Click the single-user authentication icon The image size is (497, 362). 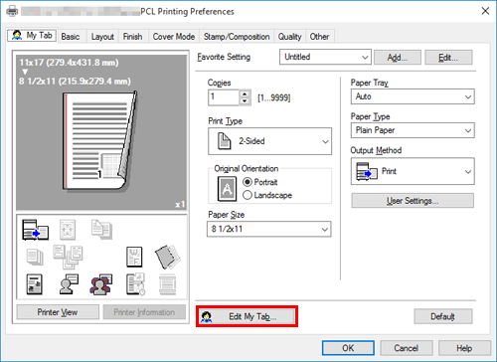click(69, 284)
